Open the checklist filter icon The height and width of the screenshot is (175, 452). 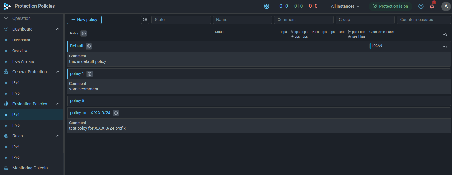(145, 20)
